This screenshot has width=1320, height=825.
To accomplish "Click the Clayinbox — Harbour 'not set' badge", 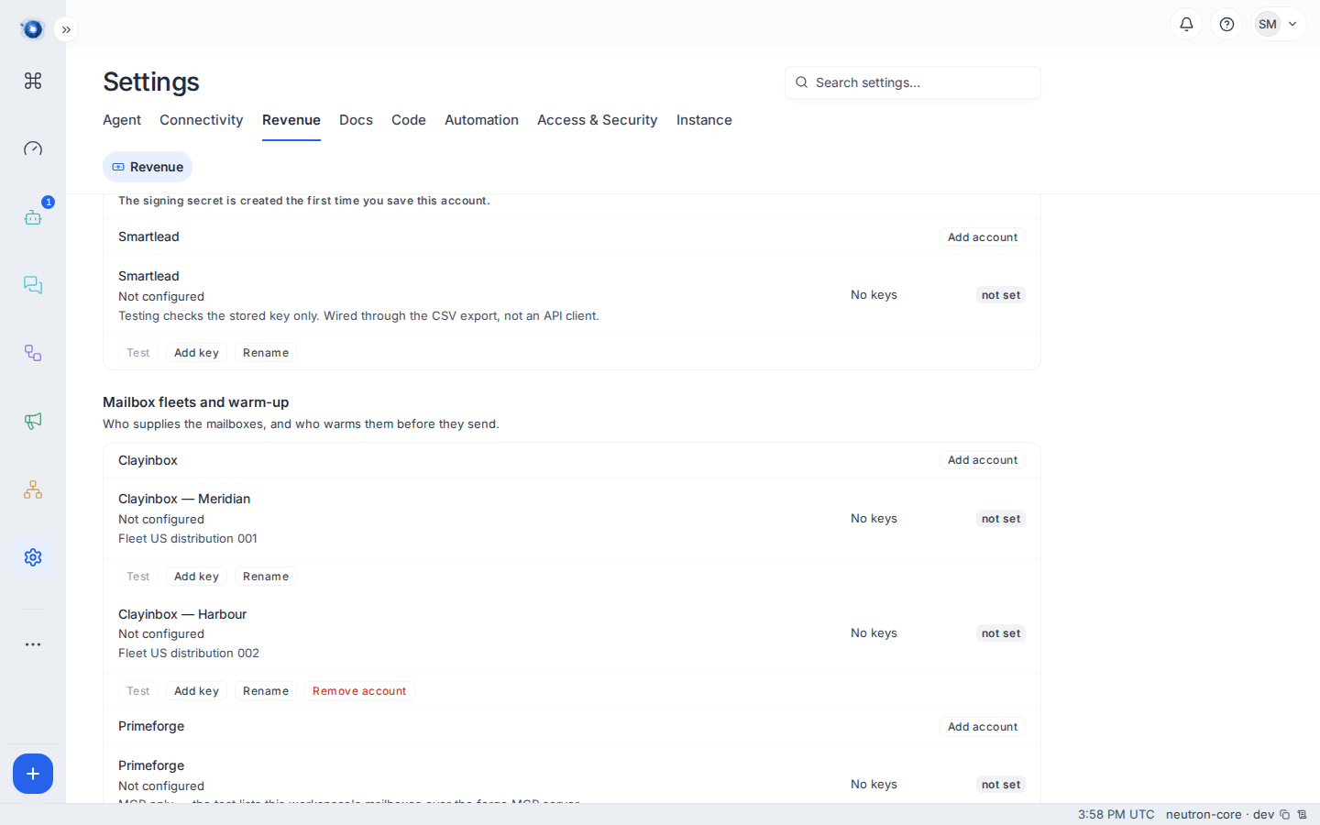I will [x=1001, y=633].
